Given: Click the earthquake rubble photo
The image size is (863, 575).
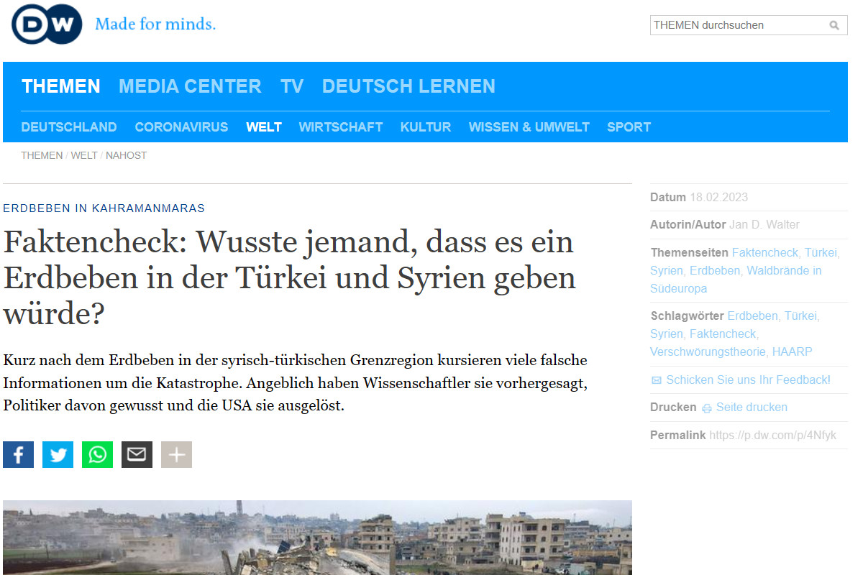Looking at the screenshot, I should [x=317, y=538].
